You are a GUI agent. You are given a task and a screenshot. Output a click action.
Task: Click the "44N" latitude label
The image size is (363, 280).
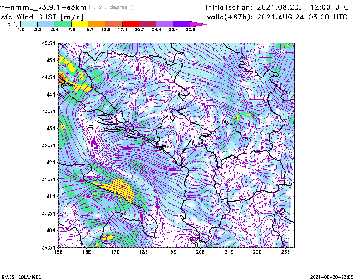pos(51,94)
